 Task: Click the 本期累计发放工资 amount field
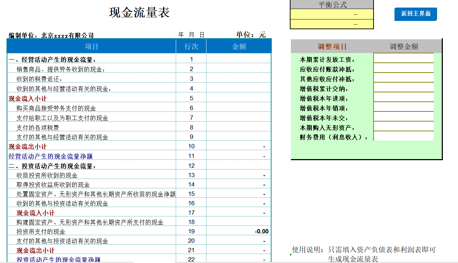(x=403, y=57)
